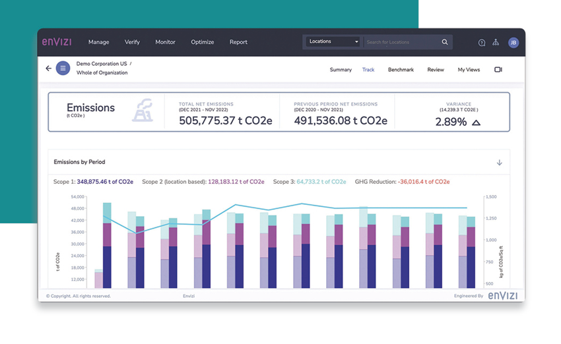
Task: Click Scope 3 value 64,733.2 t of CO2e
Action: pos(321,181)
